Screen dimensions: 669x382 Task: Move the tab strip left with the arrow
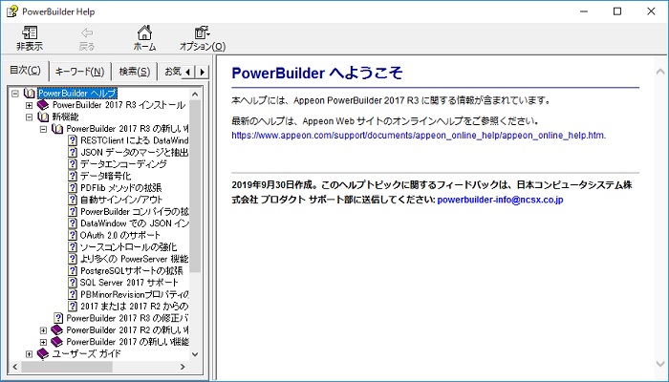[x=188, y=72]
